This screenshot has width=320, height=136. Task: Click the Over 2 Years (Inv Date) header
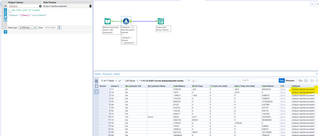point(247,86)
